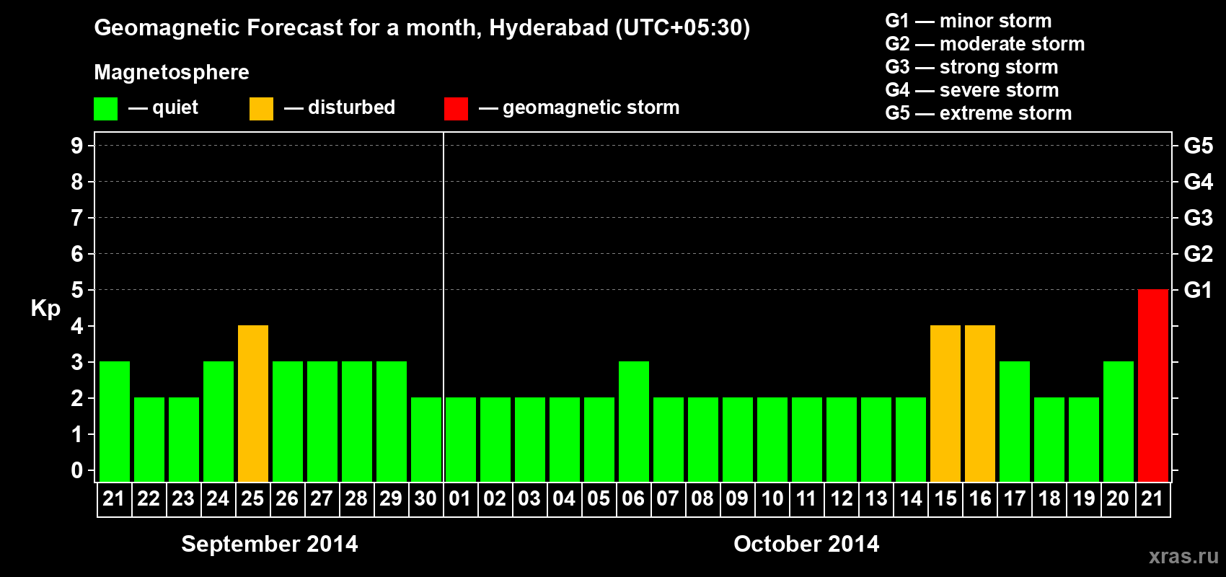Viewport: 1226px width, 577px height.
Task: Select the green September 24 bar
Action: pyautogui.click(x=218, y=421)
